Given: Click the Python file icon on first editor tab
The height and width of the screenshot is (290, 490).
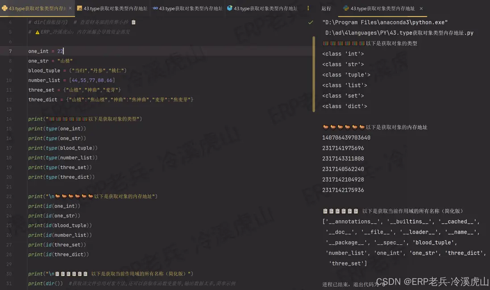Looking at the screenshot, I should [5, 8].
